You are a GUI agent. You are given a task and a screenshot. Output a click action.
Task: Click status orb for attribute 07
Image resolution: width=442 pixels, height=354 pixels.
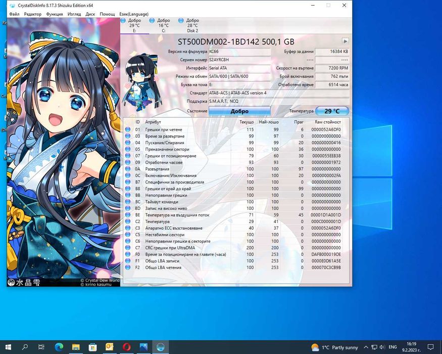128,156
